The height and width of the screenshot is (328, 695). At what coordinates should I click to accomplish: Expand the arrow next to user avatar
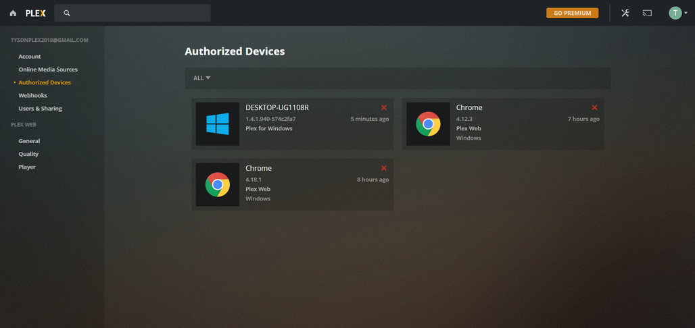(x=686, y=13)
